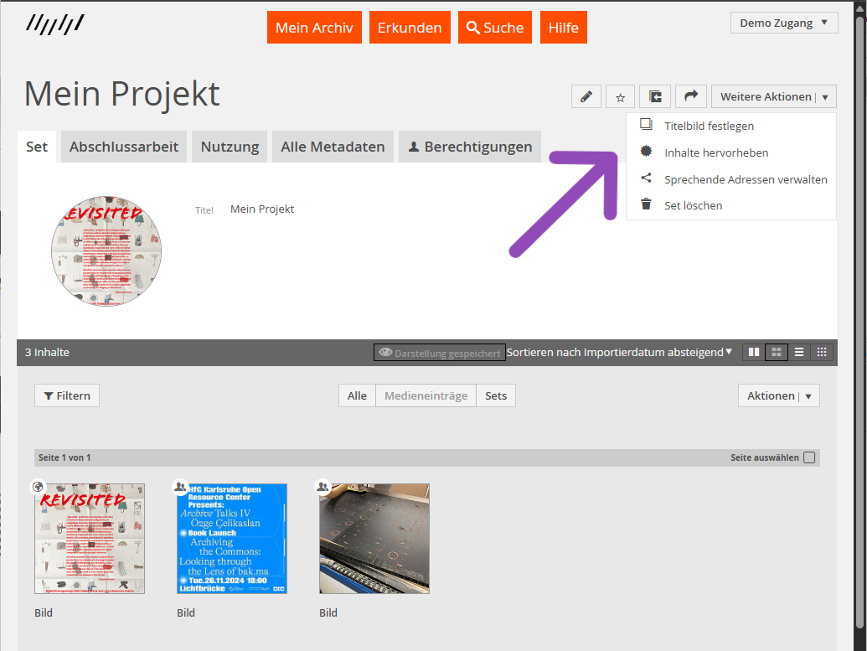Viewport: 867px width, 651px height.
Task: Click the Madek logo in the header
Action: [54, 24]
